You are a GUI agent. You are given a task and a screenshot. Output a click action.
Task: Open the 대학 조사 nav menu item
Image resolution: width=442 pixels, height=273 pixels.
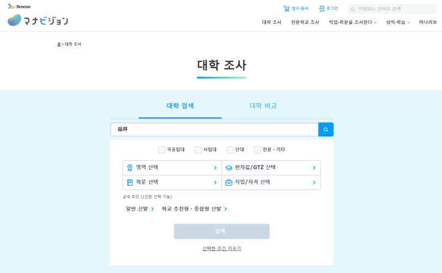click(271, 22)
